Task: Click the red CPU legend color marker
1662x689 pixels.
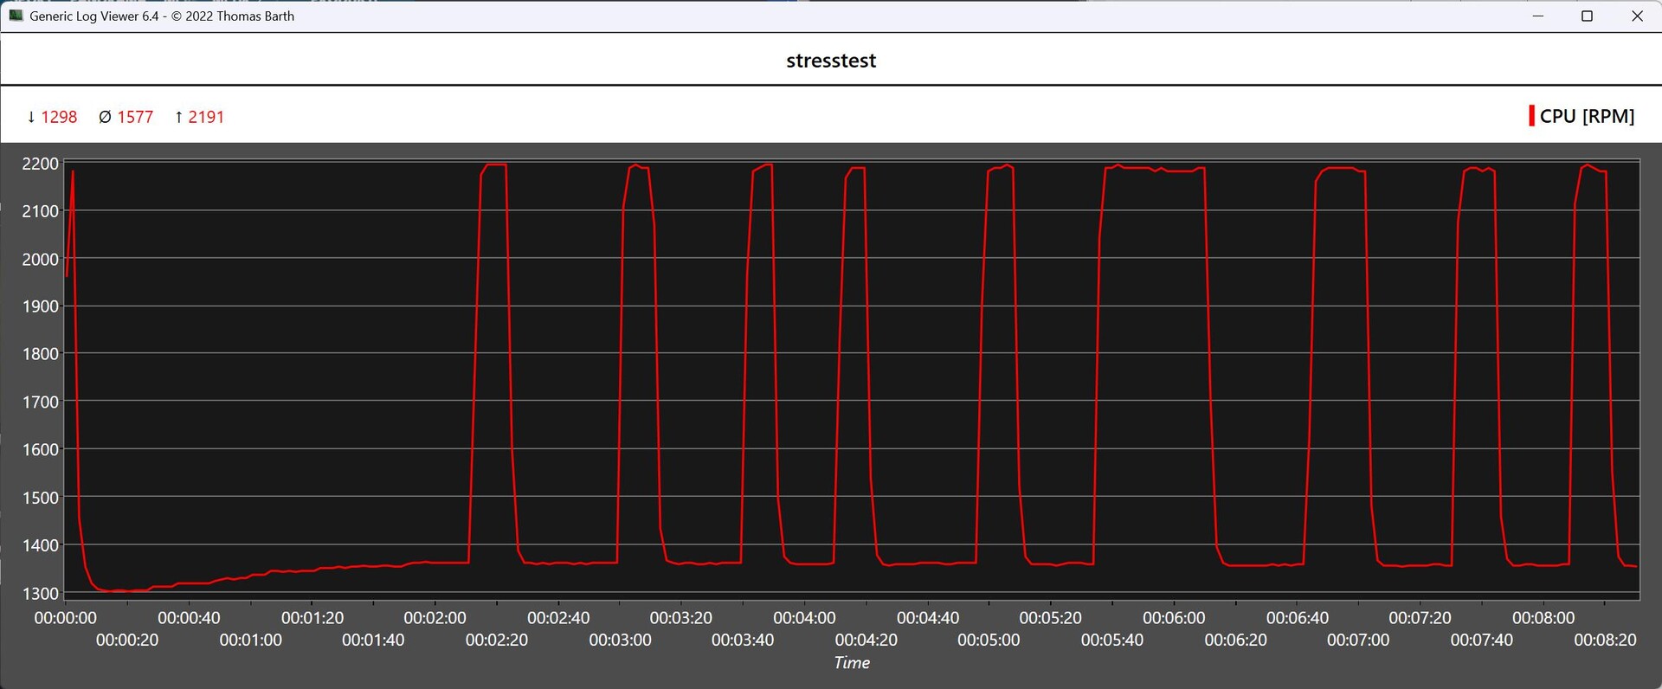Action: 1531,116
